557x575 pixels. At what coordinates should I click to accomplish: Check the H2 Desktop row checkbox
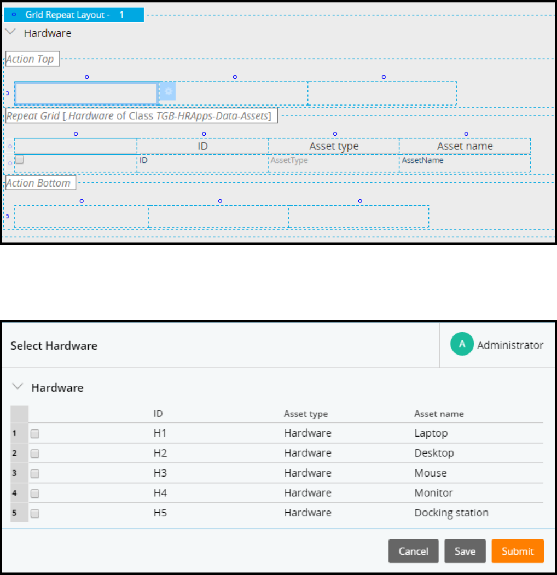[35, 454]
